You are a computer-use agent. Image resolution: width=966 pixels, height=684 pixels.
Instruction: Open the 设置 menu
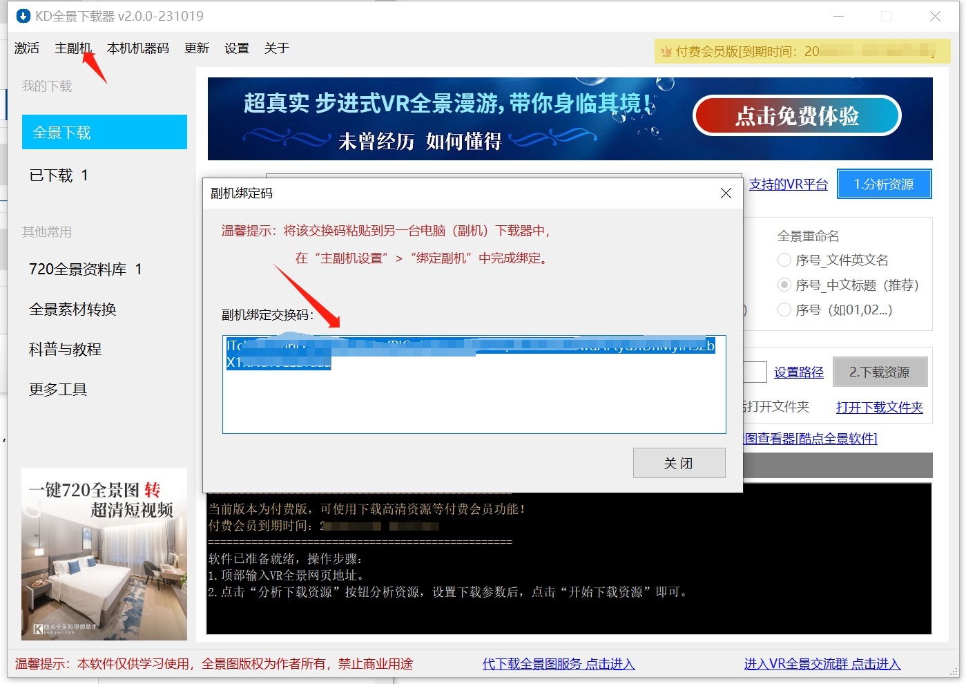(x=237, y=48)
